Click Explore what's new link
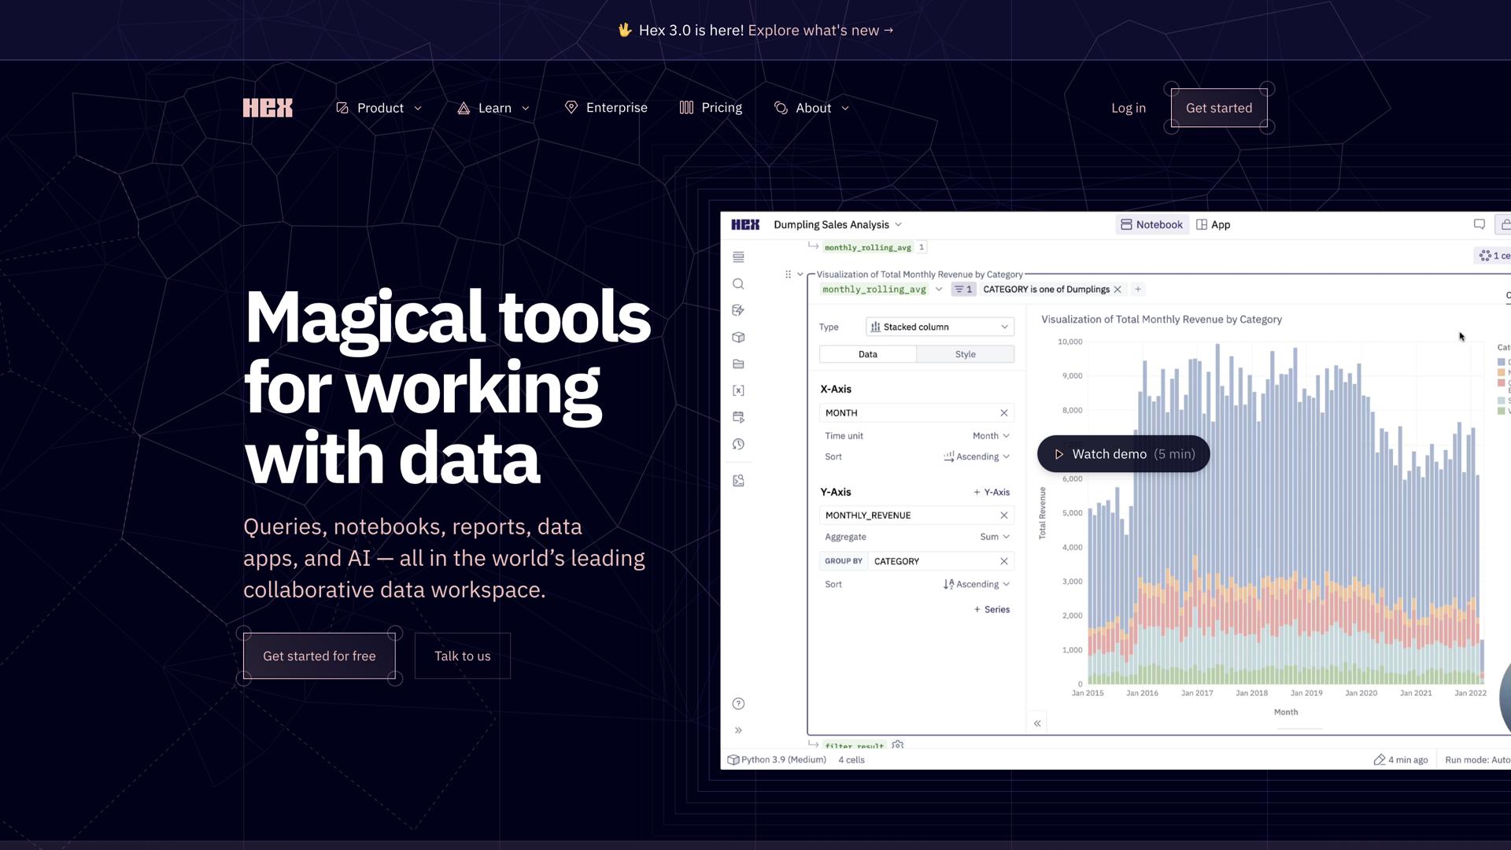The image size is (1511, 850). pyautogui.click(x=820, y=30)
